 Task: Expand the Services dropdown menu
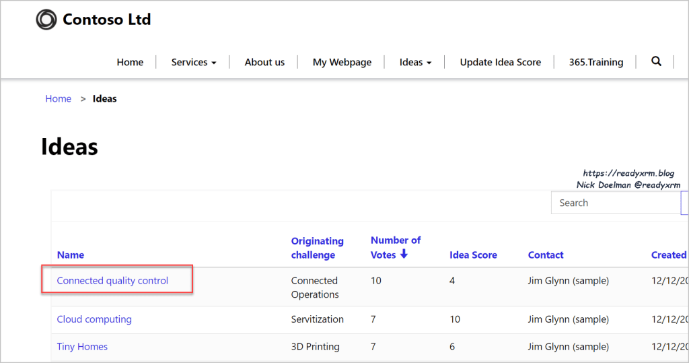(194, 62)
